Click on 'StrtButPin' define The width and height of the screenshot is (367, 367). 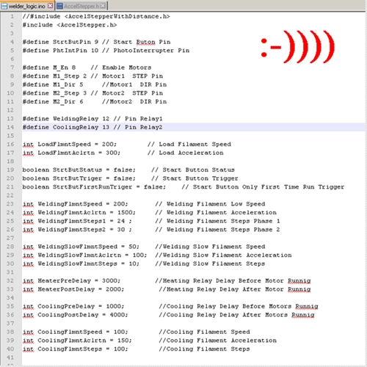click(72, 42)
